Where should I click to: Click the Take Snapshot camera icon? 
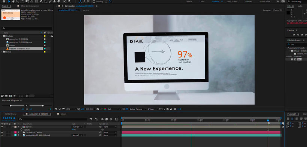(98, 109)
